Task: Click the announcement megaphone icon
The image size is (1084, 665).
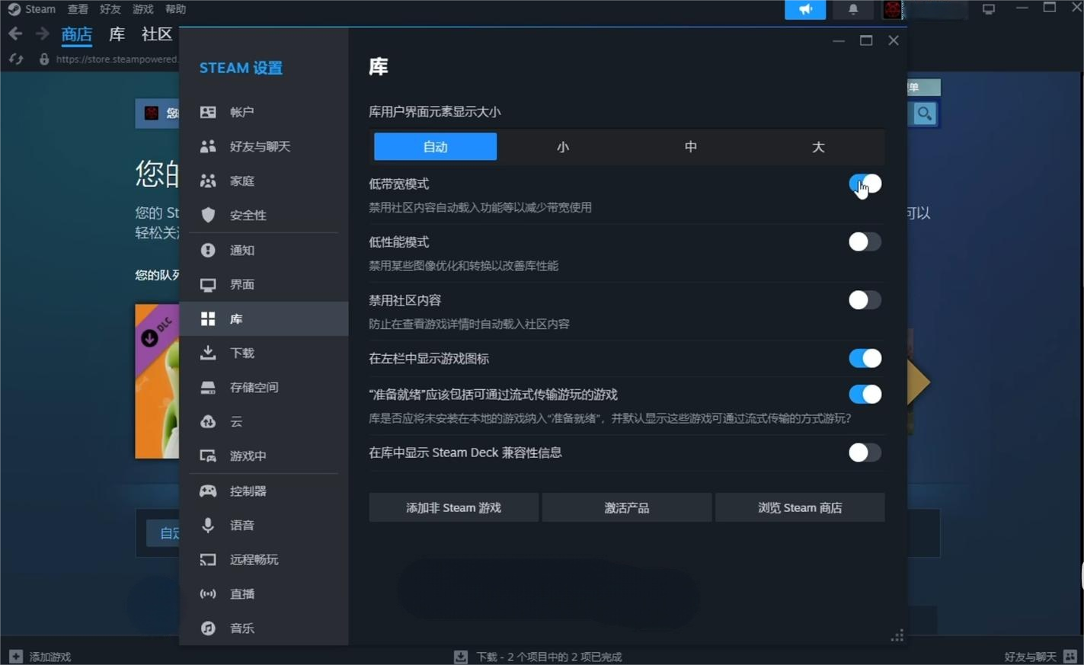Action: (x=804, y=9)
